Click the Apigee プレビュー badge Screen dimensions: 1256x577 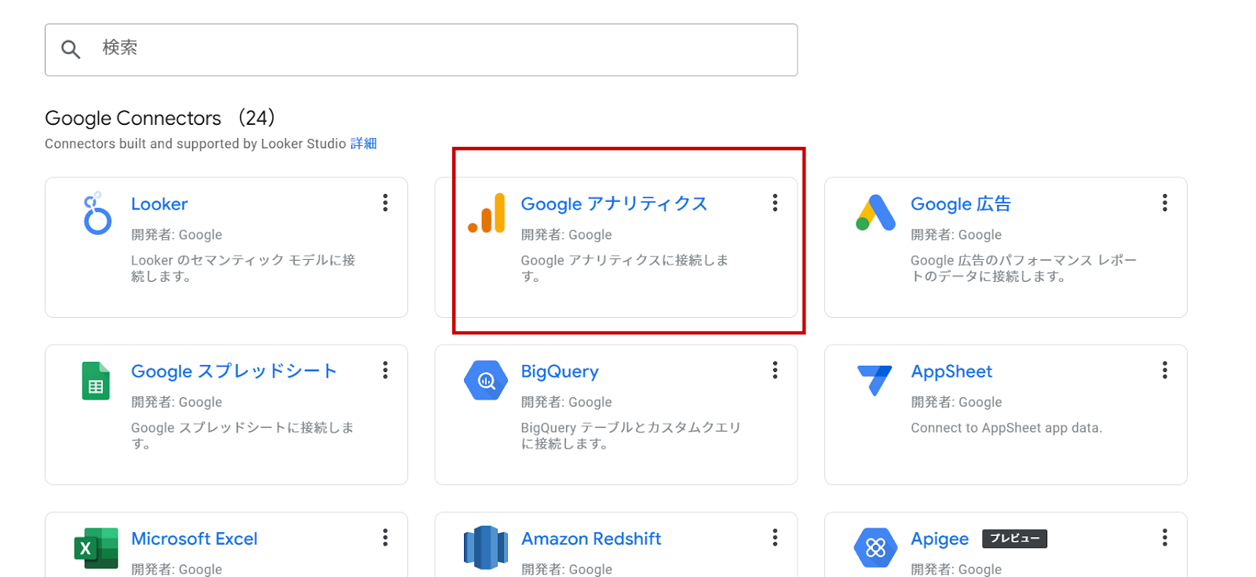point(1014,539)
